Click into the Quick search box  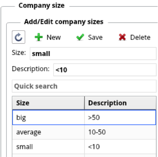pos(84,86)
